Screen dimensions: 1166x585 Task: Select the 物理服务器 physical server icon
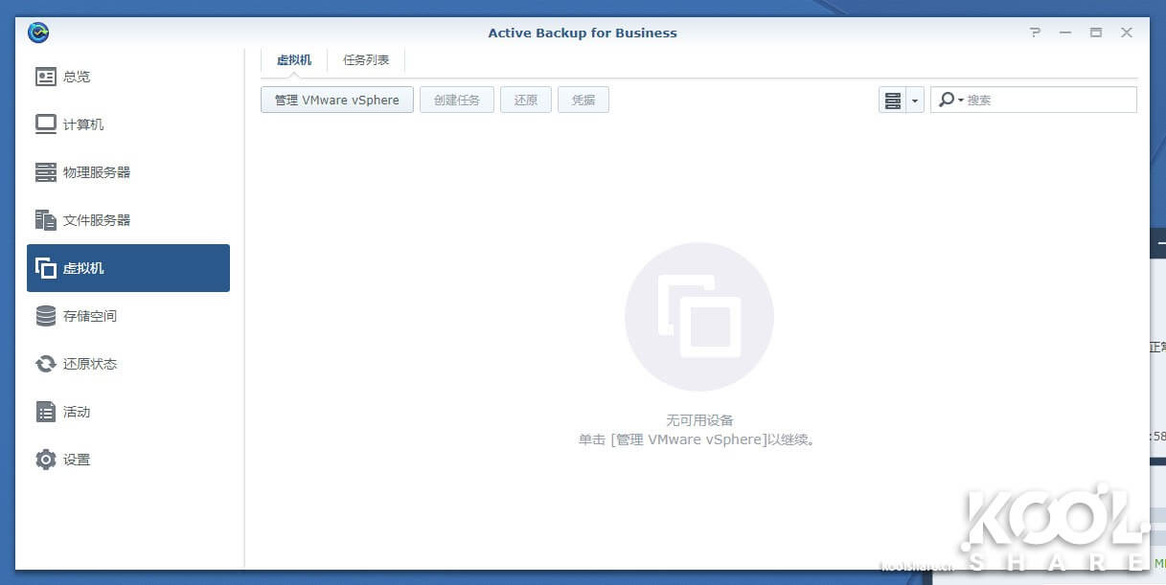[46, 172]
